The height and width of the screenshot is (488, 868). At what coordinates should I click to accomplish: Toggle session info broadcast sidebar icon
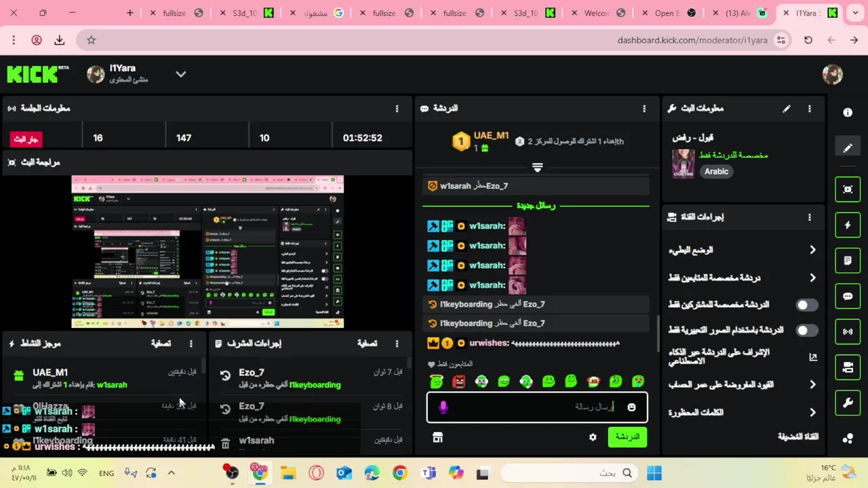848,331
